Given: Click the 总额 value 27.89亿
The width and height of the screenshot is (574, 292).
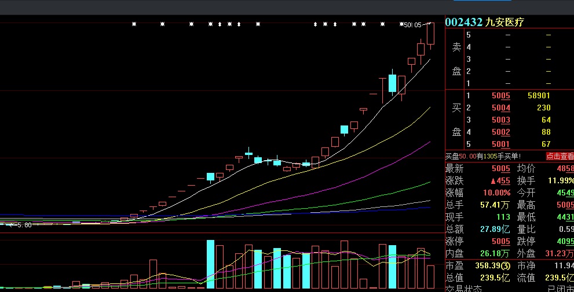Looking at the screenshot, I should pyautogui.click(x=494, y=229).
